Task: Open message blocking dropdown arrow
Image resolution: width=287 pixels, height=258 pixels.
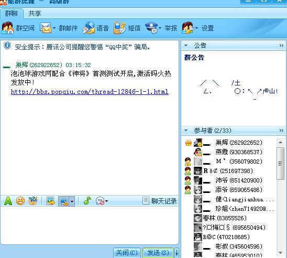Action: coord(106,201)
